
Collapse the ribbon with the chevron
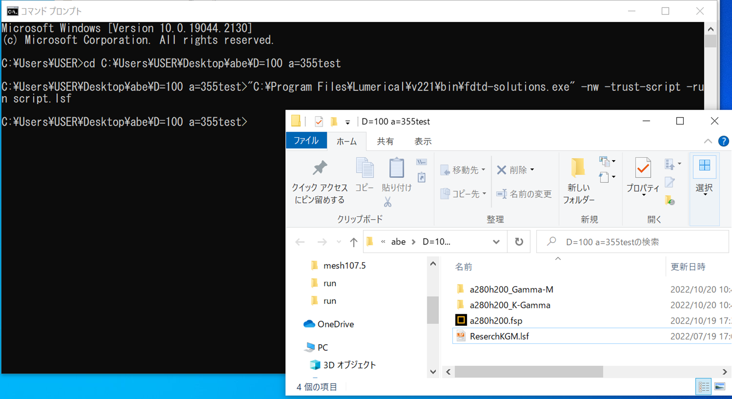pyautogui.click(x=708, y=141)
